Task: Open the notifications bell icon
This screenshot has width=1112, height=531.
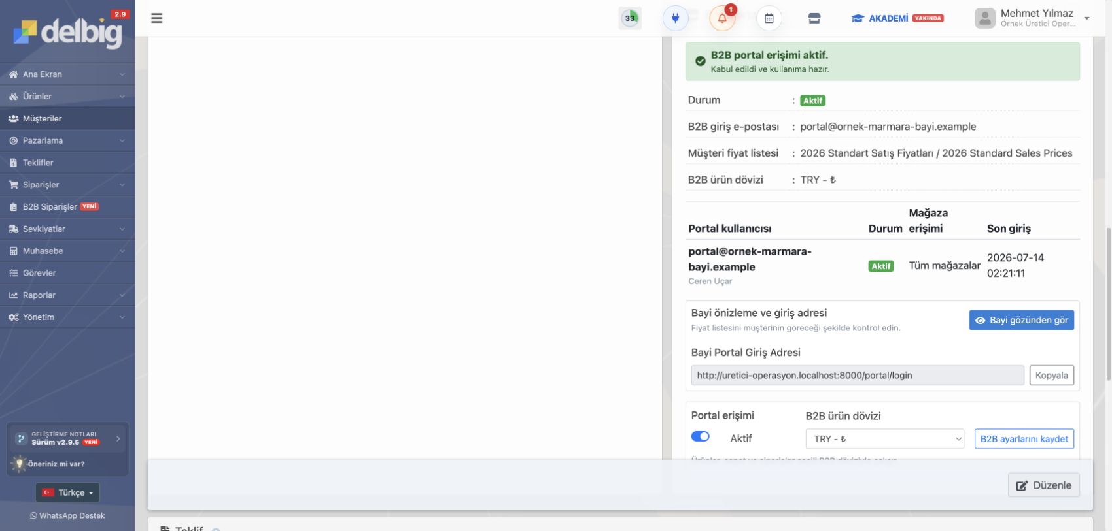Action: click(722, 18)
